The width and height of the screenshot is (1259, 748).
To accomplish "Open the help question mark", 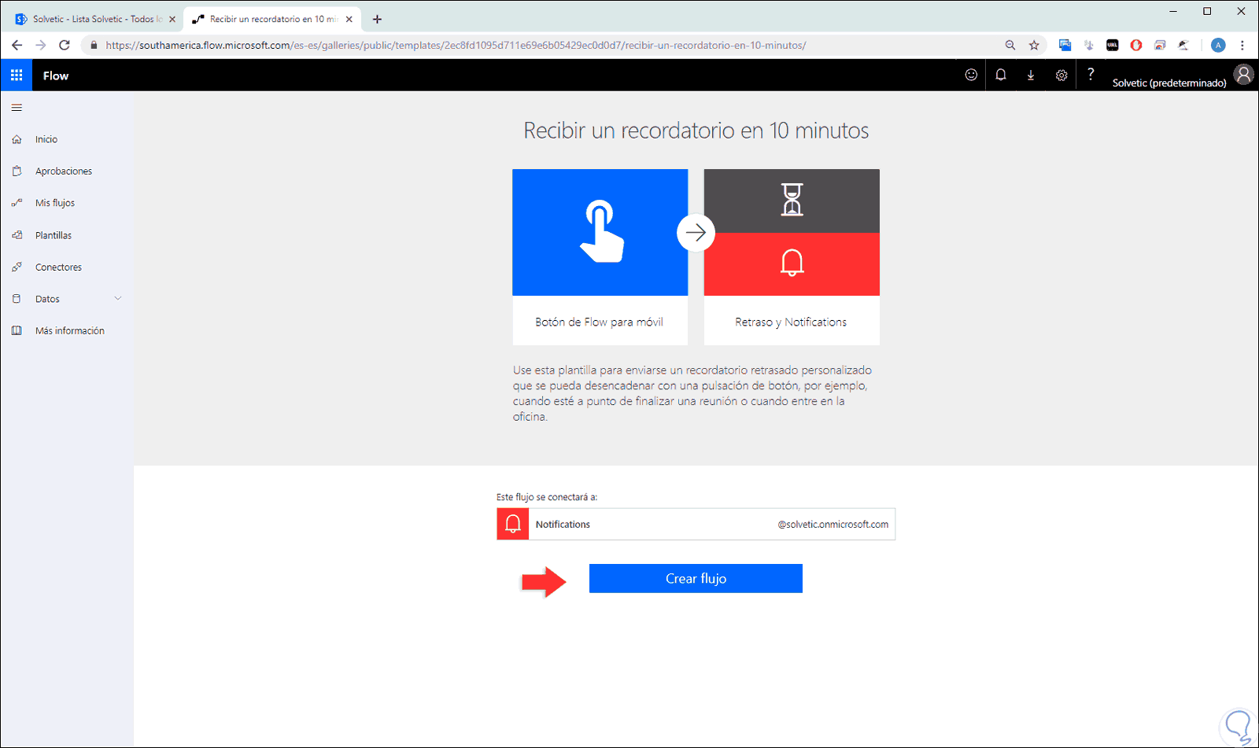I will (1091, 74).
